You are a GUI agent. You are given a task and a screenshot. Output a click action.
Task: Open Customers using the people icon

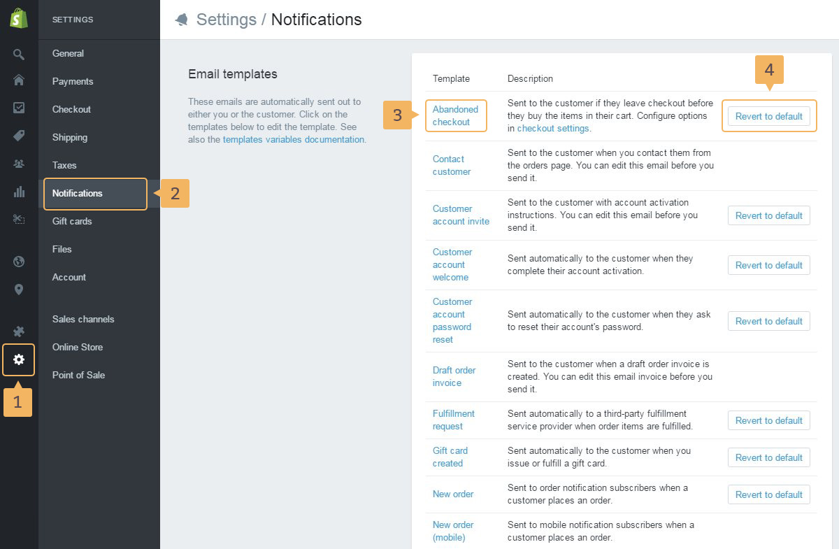point(19,164)
